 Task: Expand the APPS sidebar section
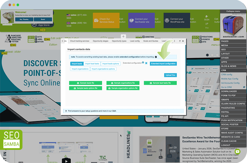click(233, 62)
